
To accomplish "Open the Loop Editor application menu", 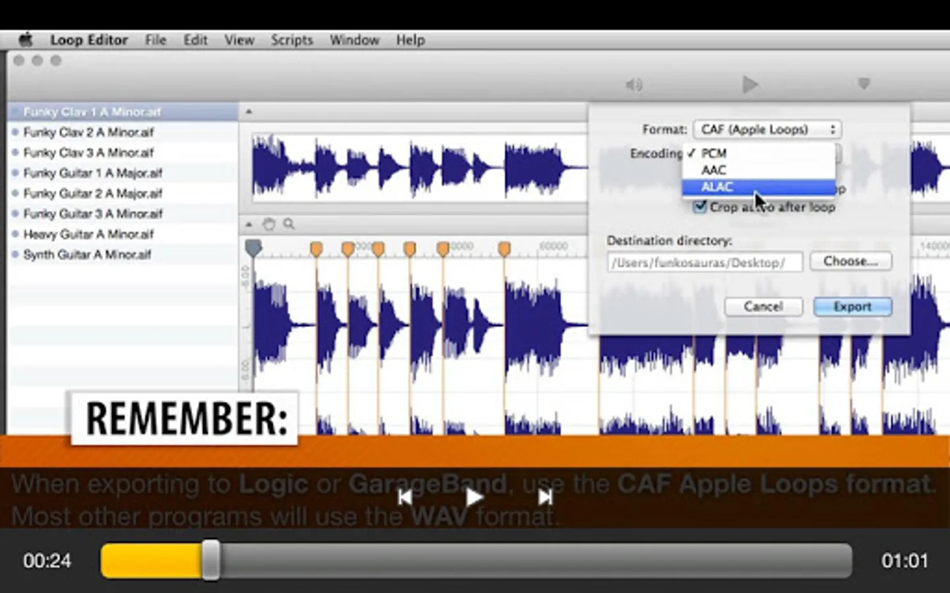I will (89, 40).
